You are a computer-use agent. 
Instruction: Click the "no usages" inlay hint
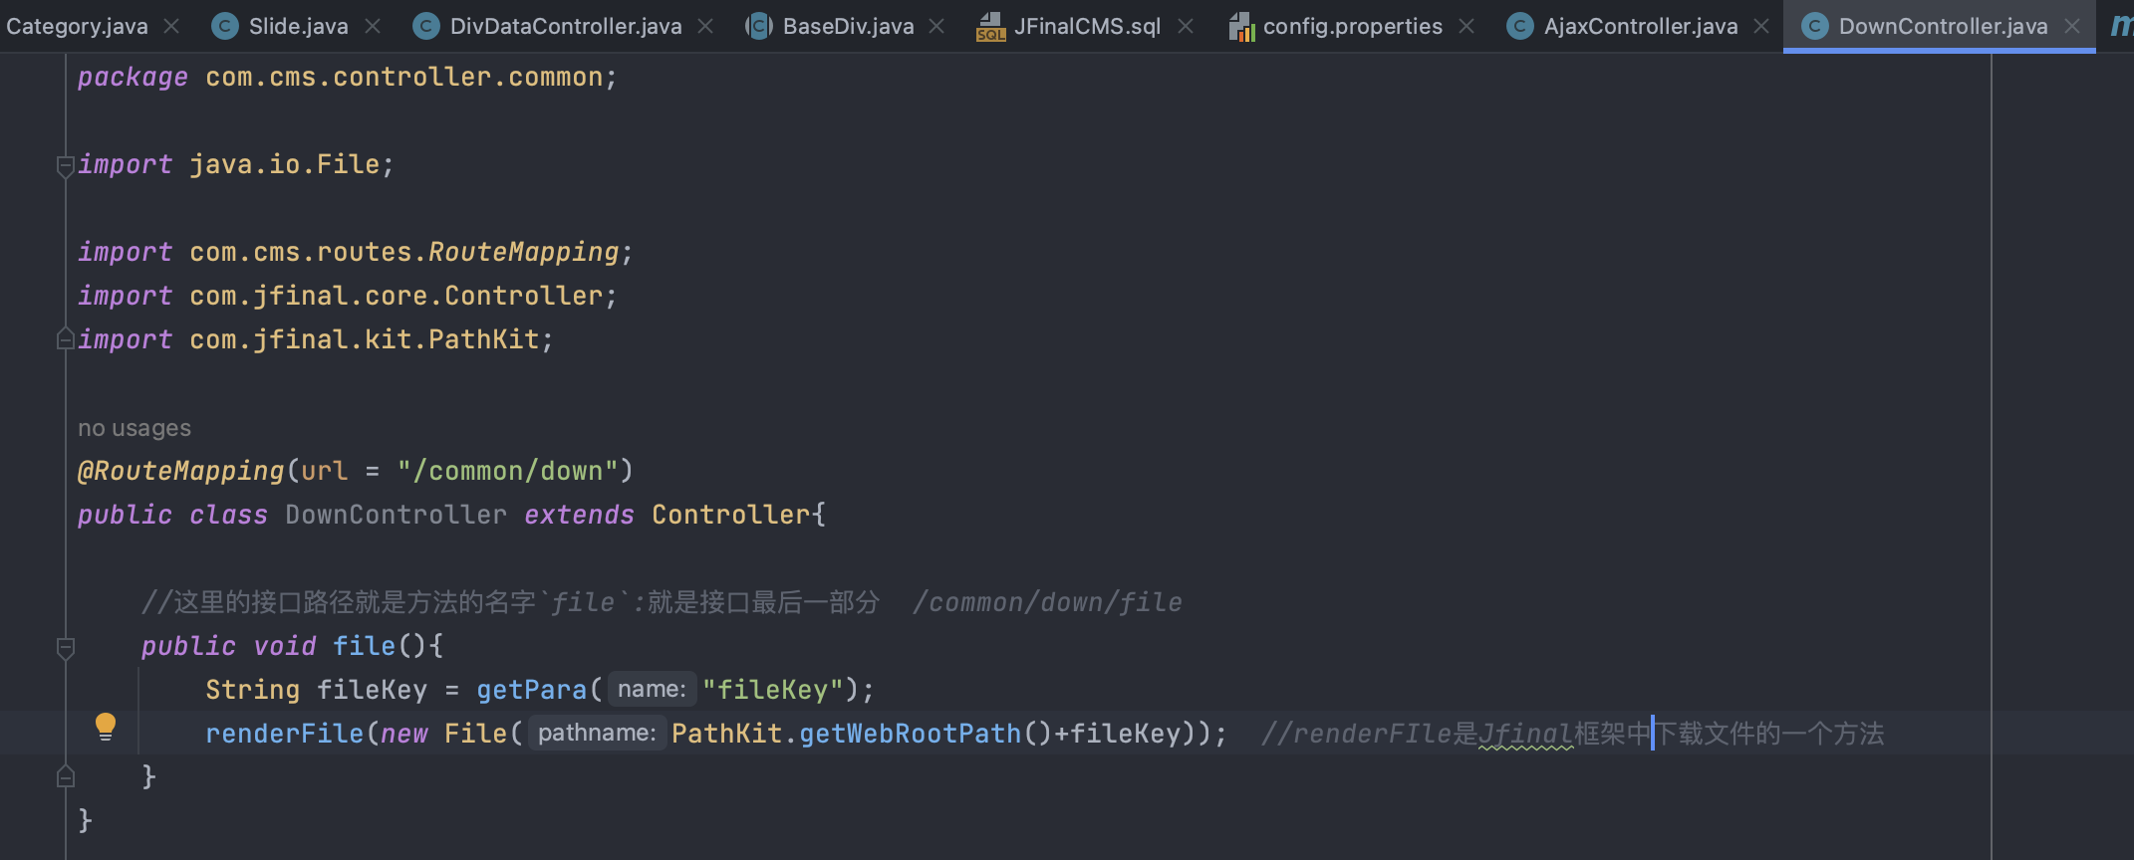(x=134, y=428)
